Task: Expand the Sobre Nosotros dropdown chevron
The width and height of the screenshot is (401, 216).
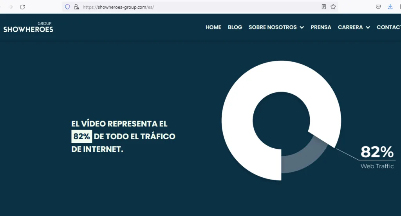Action: (302, 27)
